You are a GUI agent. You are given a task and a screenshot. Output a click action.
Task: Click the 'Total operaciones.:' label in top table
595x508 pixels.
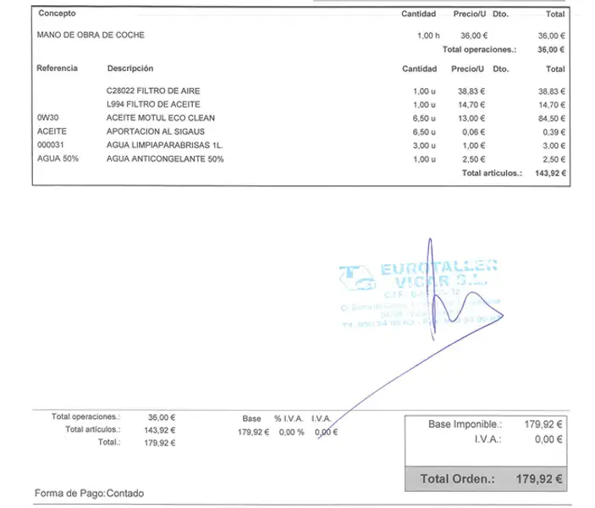[479, 50]
